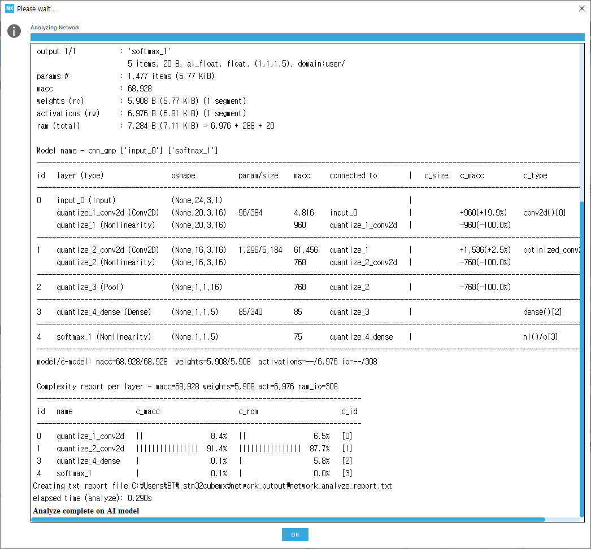
Task: Close the Please wait dialog
Action: (x=581, y=8)
